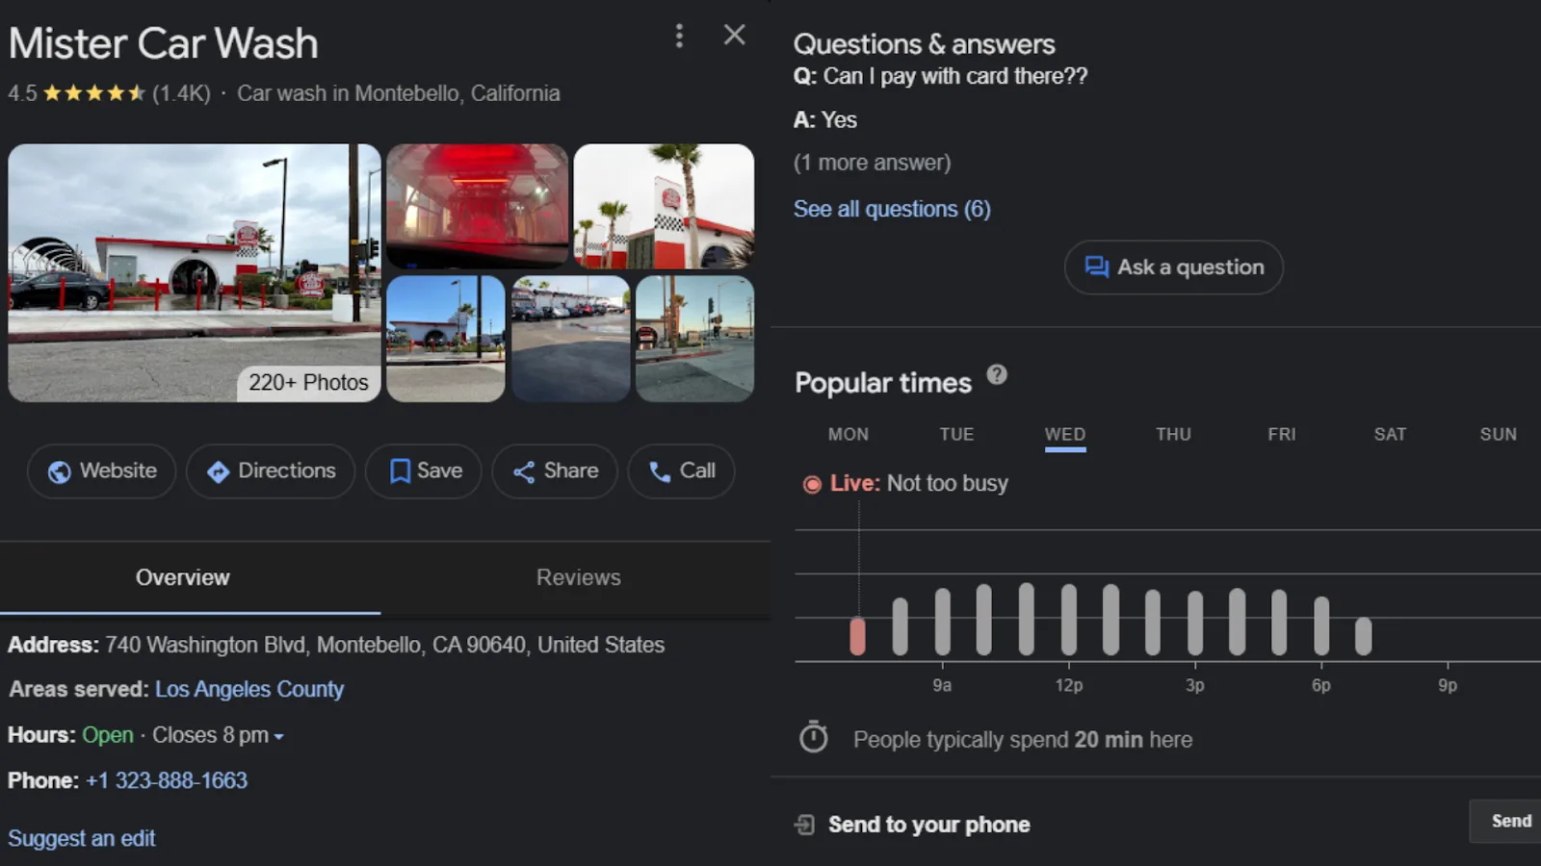Open the (1.4K) reviews count

click(x=181, y=93)
